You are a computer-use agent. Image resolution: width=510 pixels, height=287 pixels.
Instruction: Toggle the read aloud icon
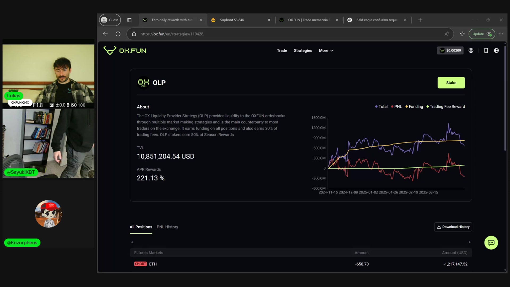click(447, 34)
